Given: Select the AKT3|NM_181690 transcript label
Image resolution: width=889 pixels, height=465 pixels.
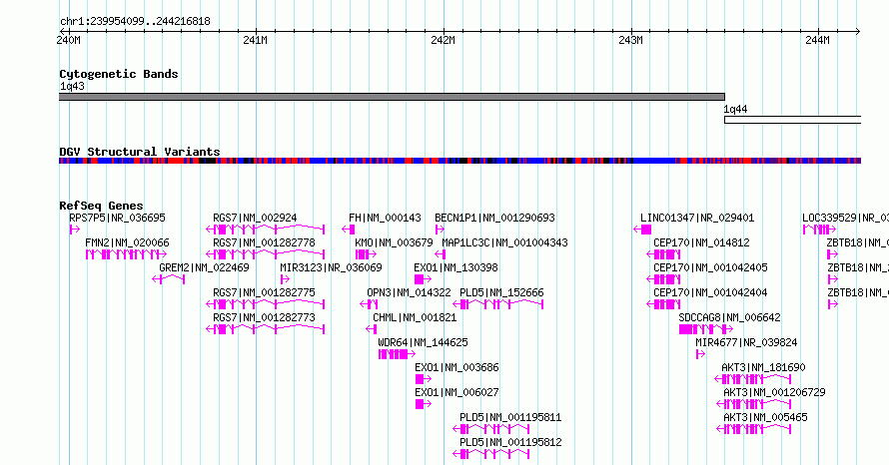Looking at the screenshot, I should (764, 367).
